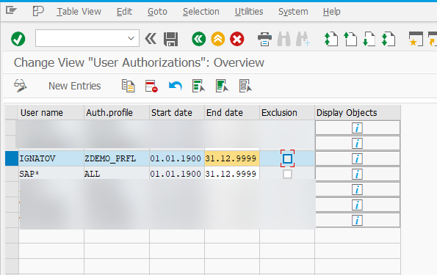Open the Table View menu
This screenshot has height=275, width=437.
tap(79, 12)
